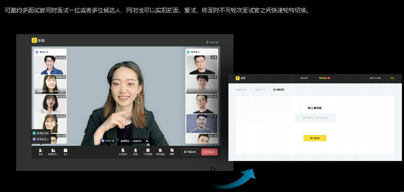Click the room code input field

coord(315,118)
